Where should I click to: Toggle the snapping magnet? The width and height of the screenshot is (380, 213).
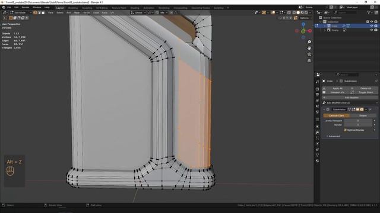pyautogui.click(x=157, y=12)
